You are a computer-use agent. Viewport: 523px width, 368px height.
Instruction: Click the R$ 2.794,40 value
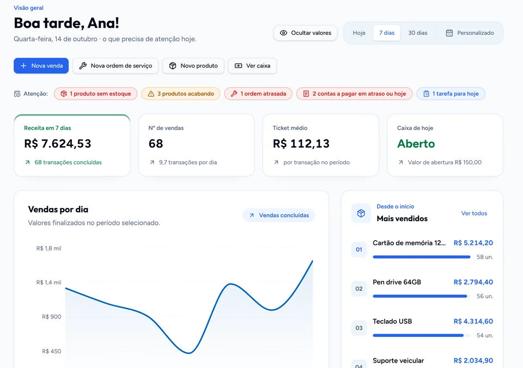click(x=473, y=282)
